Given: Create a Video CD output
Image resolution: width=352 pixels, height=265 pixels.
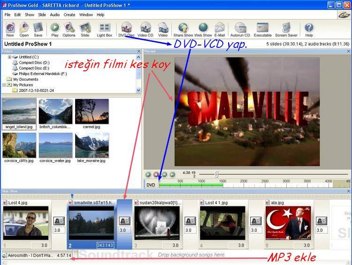Looking at the screenshot, I should coord(145,30).
